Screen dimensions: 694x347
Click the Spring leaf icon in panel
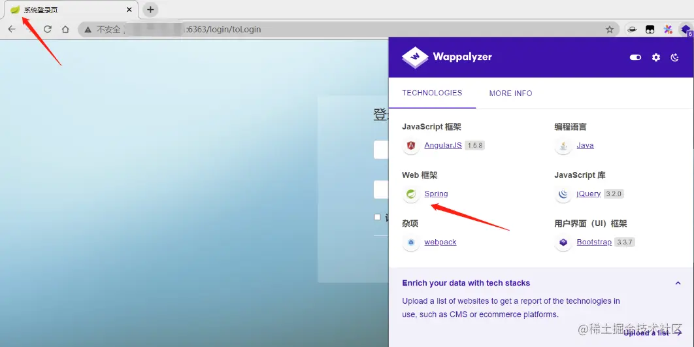(411, 194)
